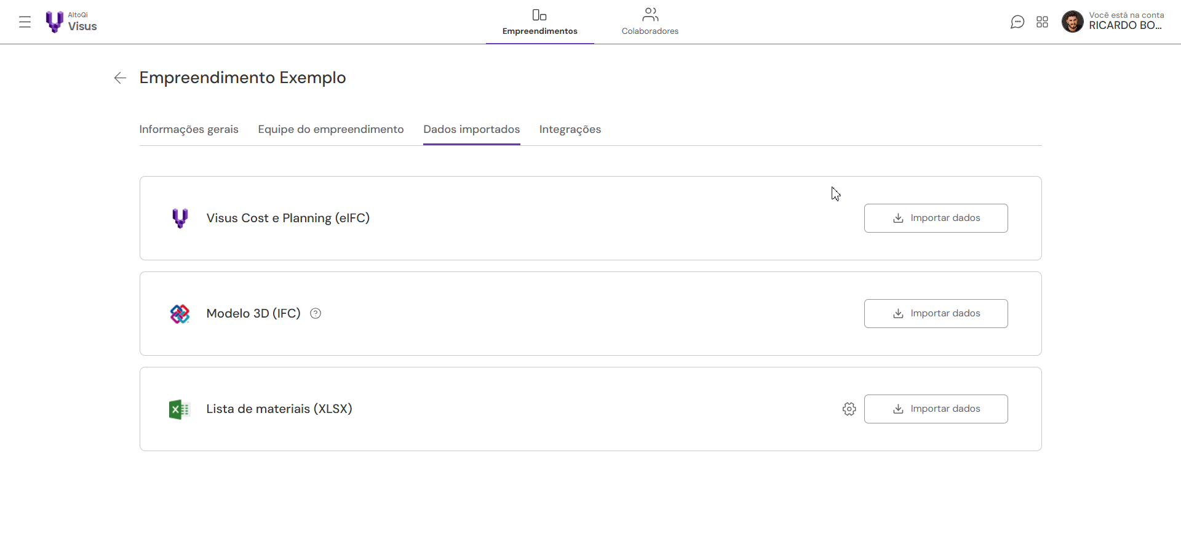This screenshot has height=541, width=1181.
Task: Click the Visus Cost e Planning (eIFC) label
Action: (288, 218)
